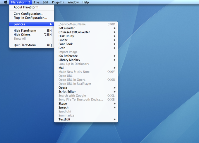This screenshot has height=143, width=199.
Task: Click Open URL in Opera
Action: point(86,80)
